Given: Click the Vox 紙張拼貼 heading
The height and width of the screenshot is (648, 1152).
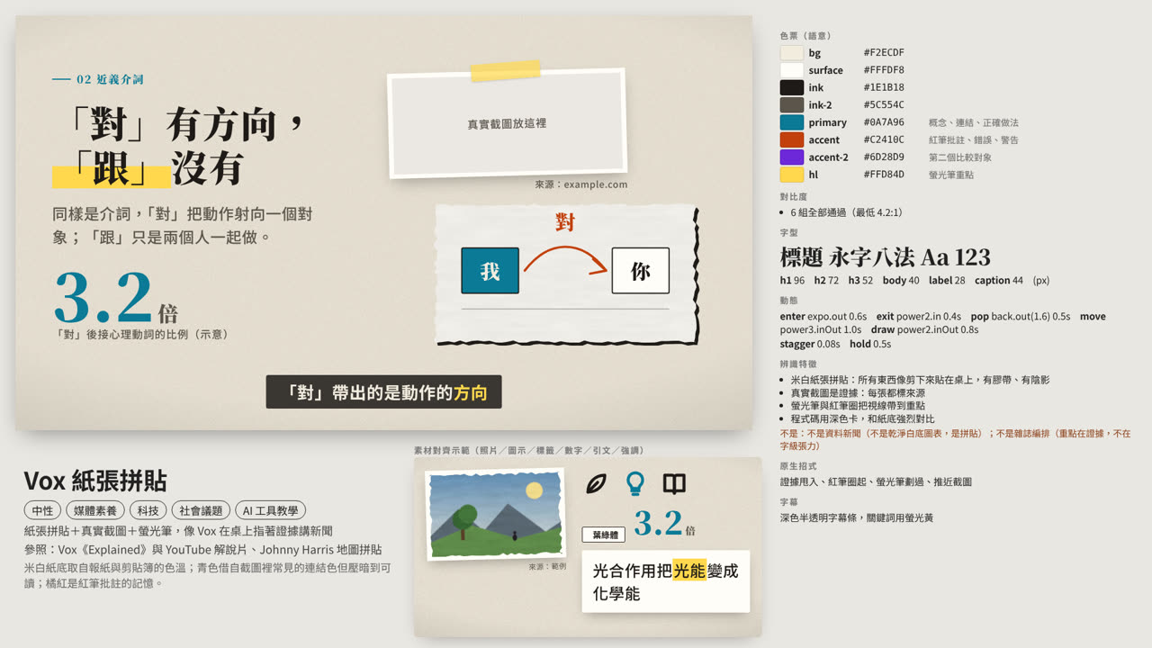Looking at the screenshot, I should point(95,481).
